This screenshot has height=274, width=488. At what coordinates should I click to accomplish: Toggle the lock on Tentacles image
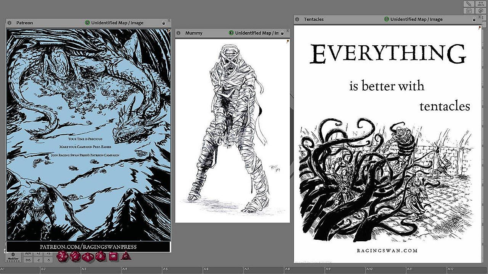pyautogui.click(x=474, y=19)
